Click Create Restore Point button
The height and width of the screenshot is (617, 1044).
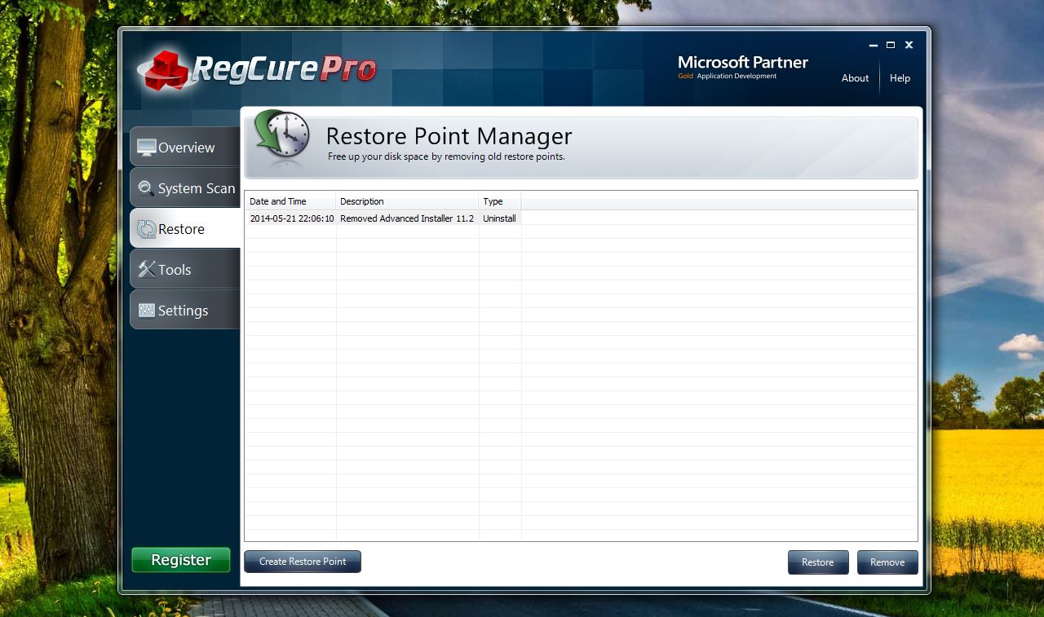tap(303, 562)
